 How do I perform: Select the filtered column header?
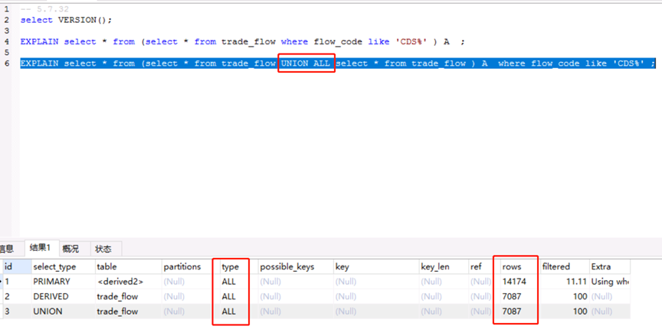[x=565, y=266]
